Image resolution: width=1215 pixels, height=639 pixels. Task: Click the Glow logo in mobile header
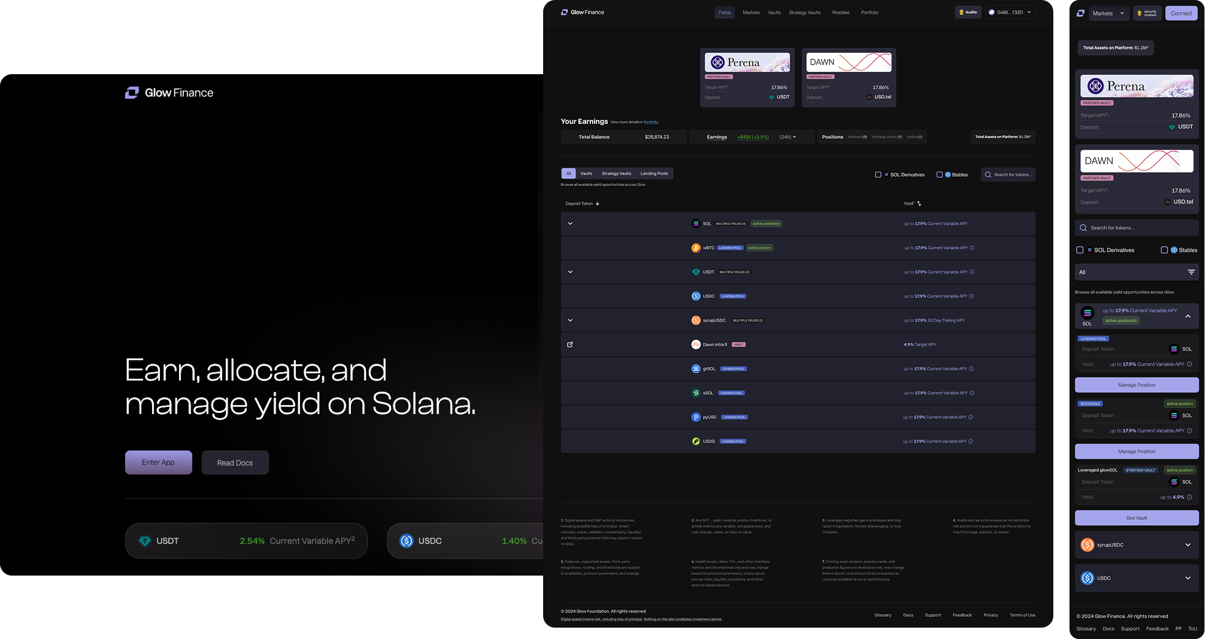1081,13
